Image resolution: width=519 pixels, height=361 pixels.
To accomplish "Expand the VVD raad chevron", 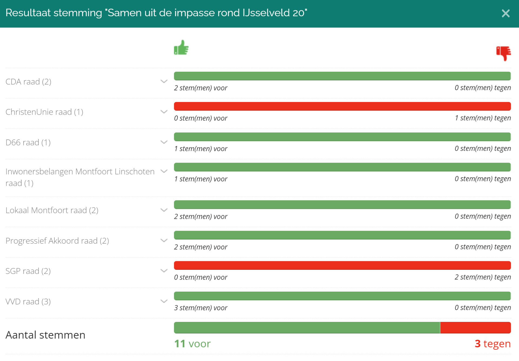I will point(164,301).
